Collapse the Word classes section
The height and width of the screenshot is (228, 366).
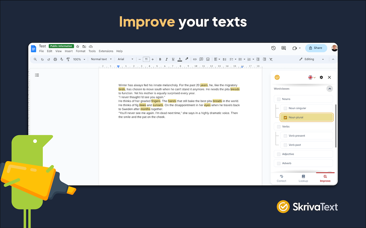[x=330, y=89]
